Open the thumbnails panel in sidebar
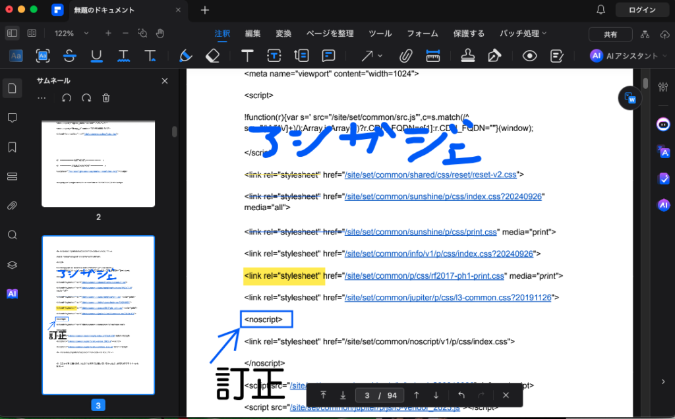Screen dimensions: 675x419 [12, 89]
